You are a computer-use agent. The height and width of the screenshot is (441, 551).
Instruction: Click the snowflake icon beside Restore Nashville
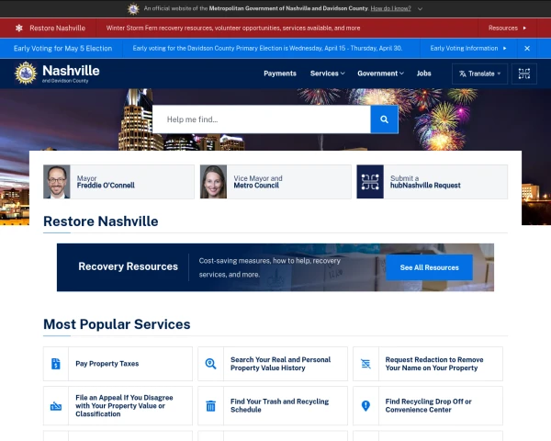click(19, 28)
